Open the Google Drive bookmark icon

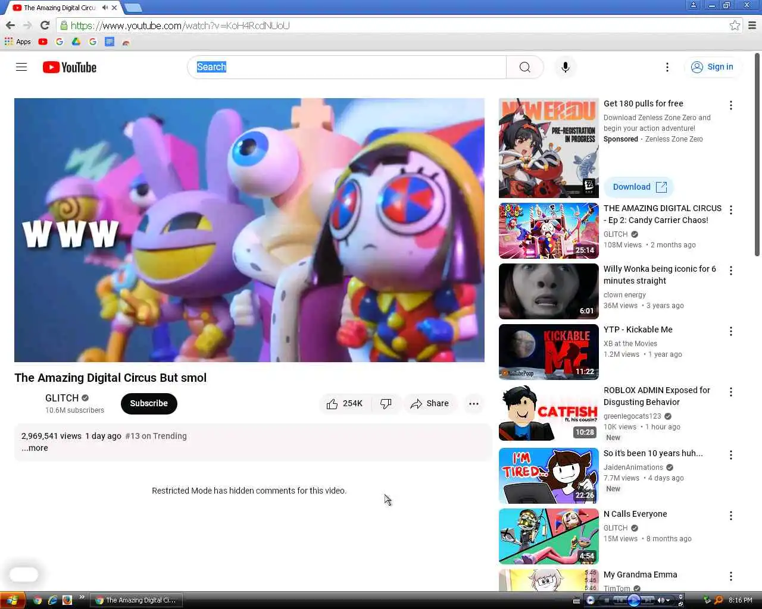coord(76,42)
